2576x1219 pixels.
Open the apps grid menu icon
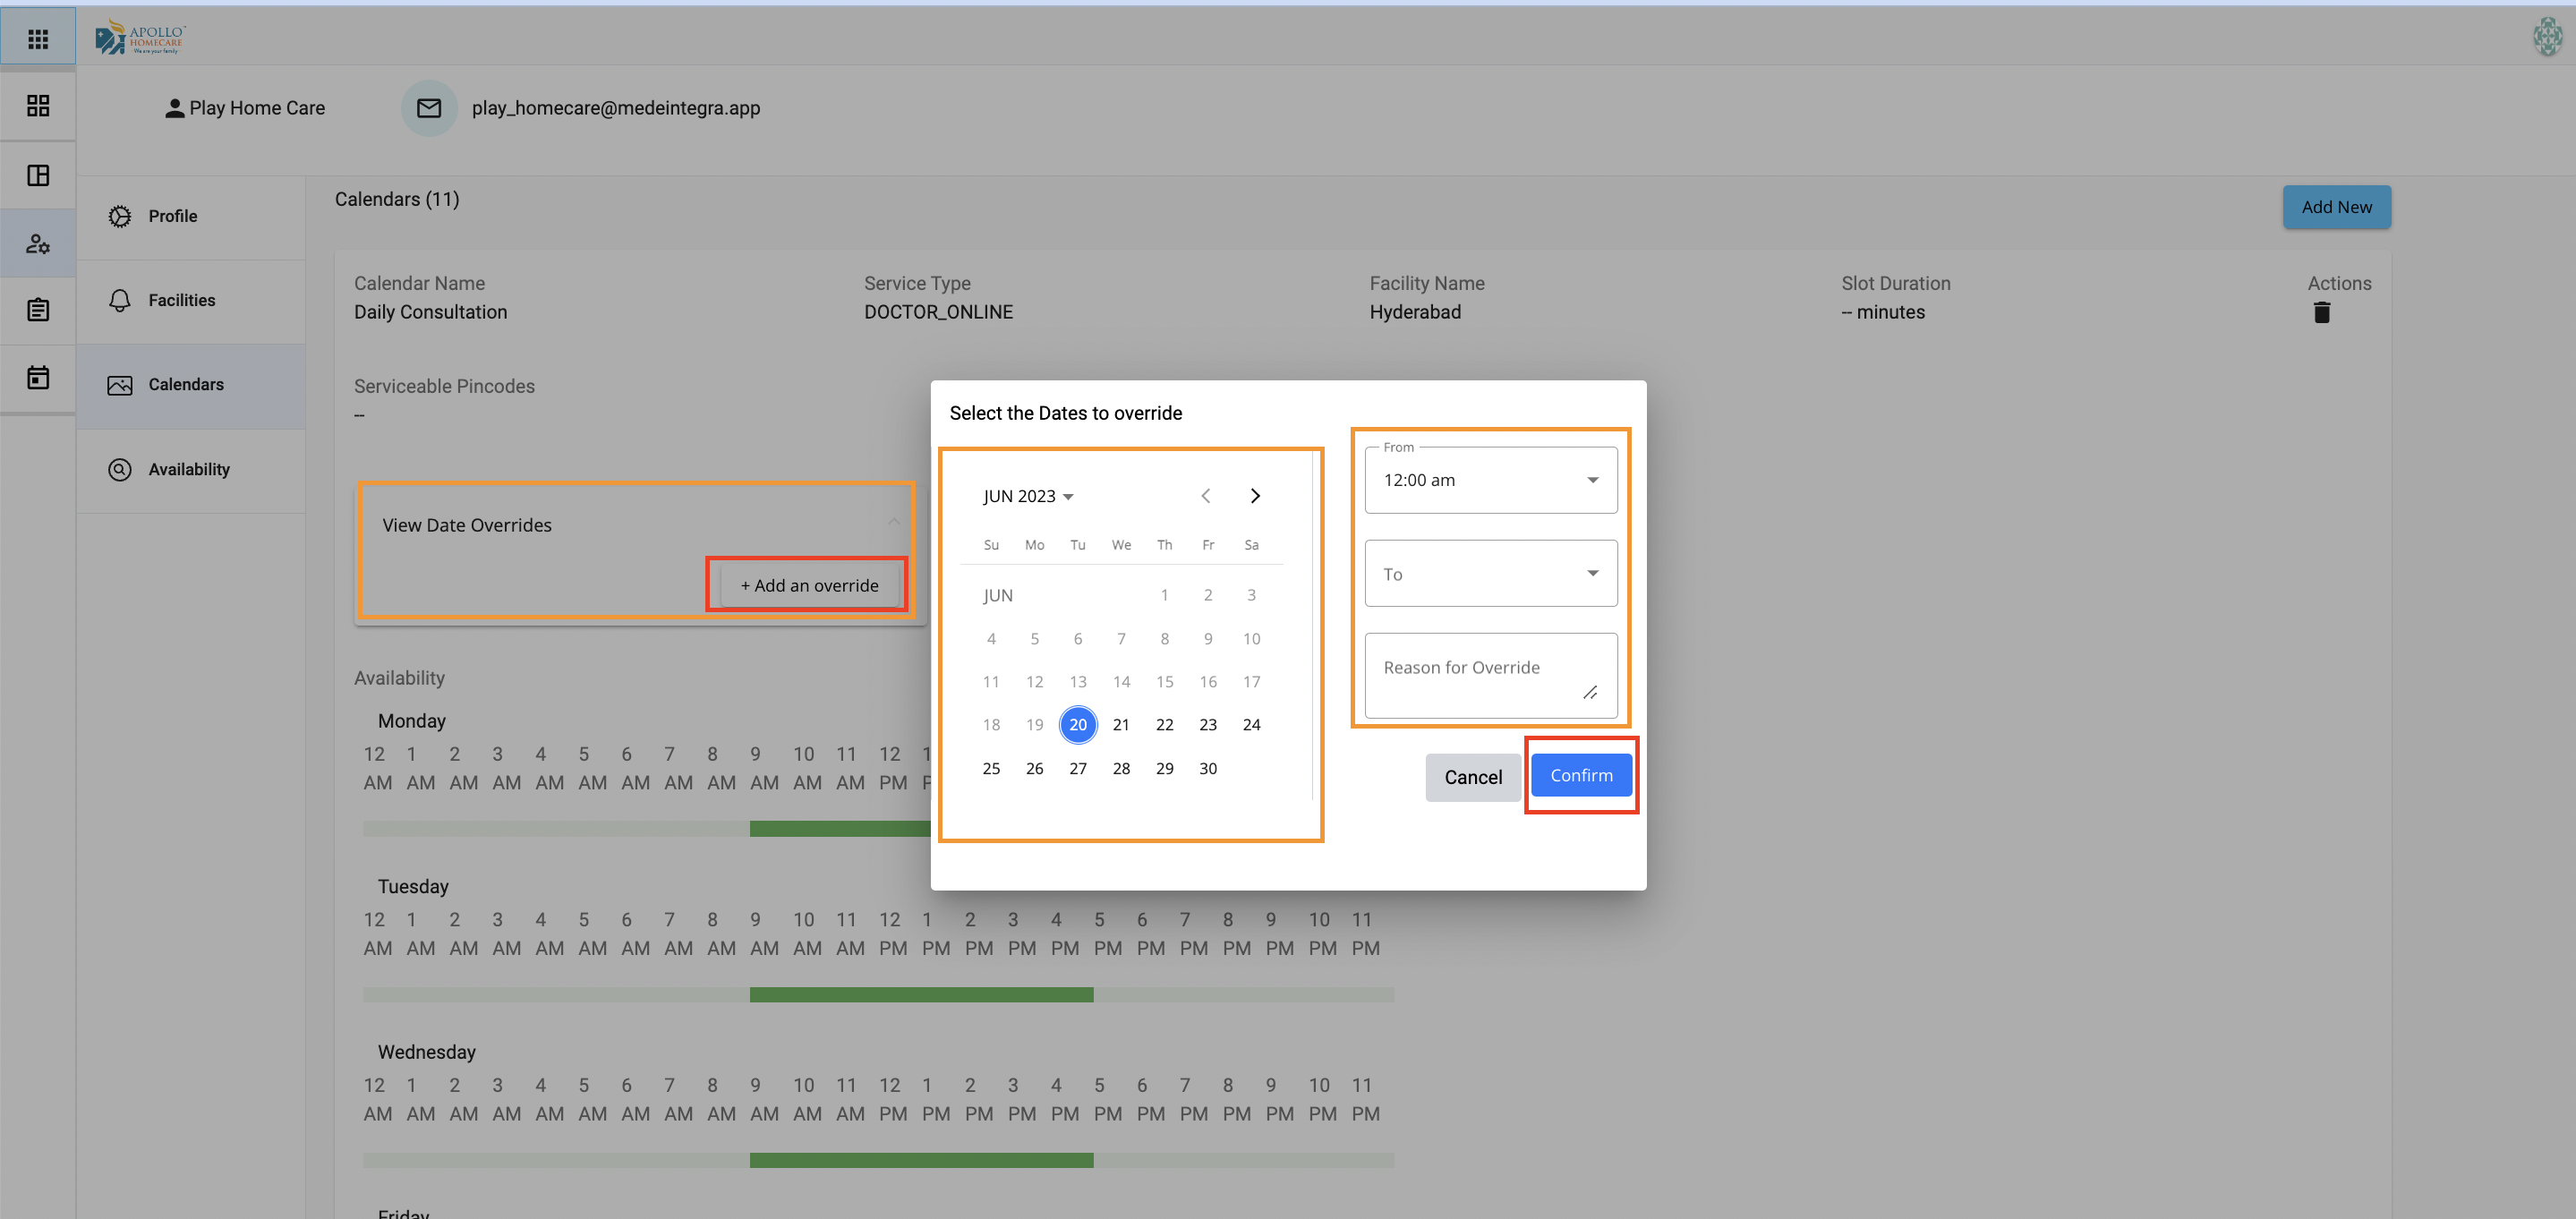(38, 38)
